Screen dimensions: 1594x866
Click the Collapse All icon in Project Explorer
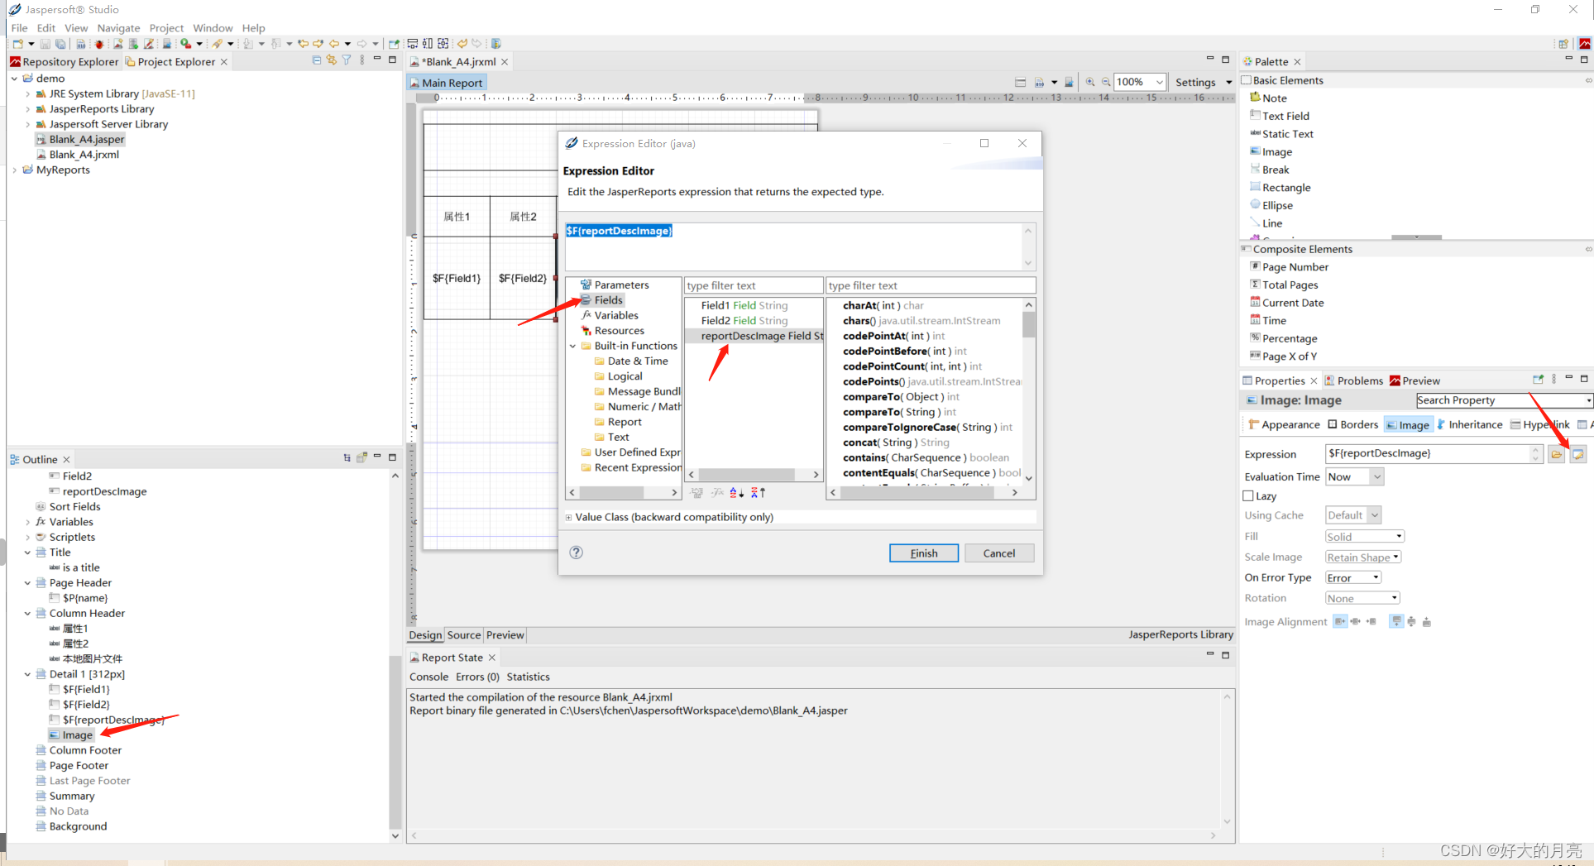(317, 60)
